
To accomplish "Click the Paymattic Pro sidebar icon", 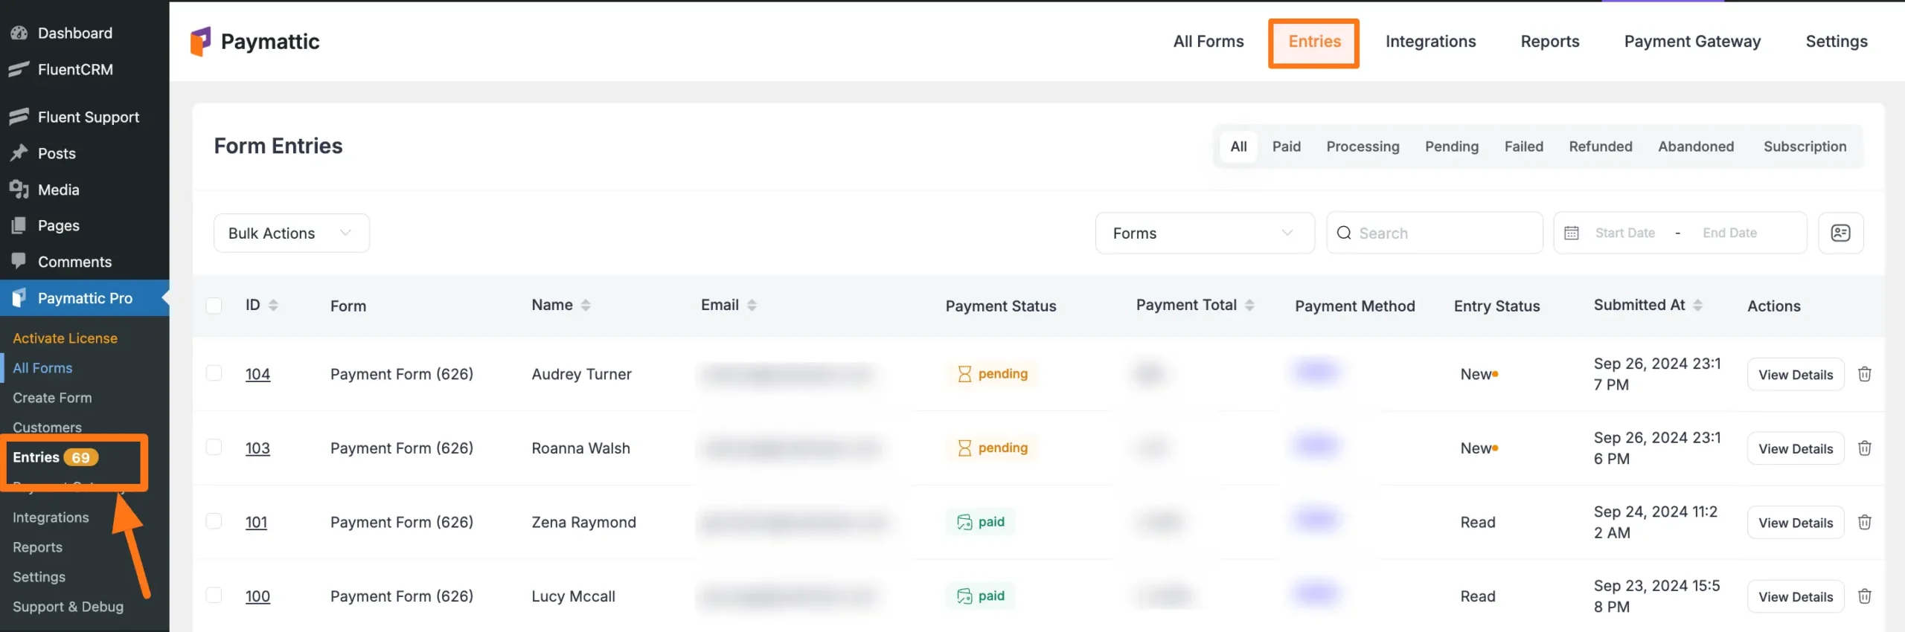I will click(x=19, y=298).
